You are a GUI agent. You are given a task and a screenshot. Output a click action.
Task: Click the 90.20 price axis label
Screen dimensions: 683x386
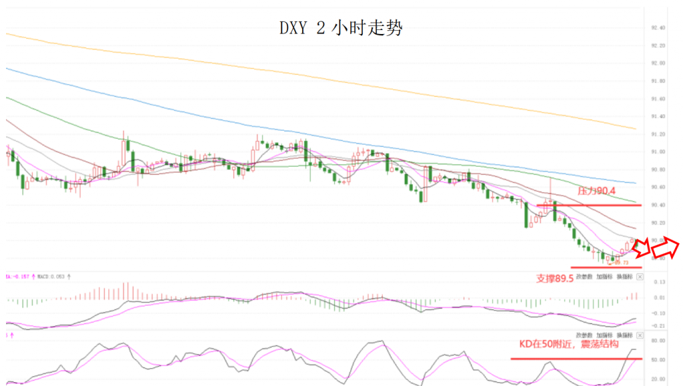pos(658,223)
